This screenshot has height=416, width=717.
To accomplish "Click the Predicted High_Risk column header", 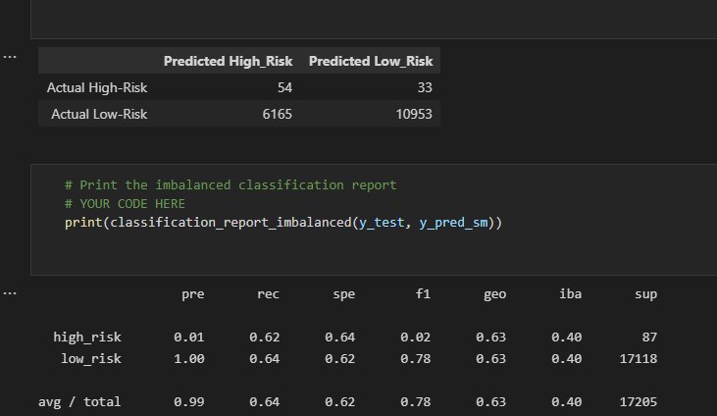I will [x=228, y=61].
